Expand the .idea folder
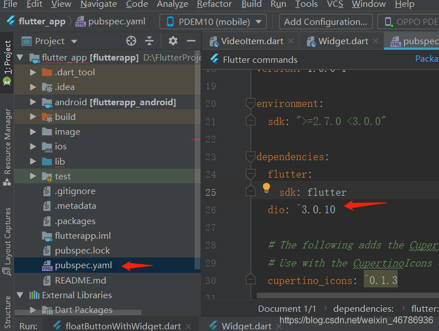This screenshot has height=331, width=439. click(33, 87)
